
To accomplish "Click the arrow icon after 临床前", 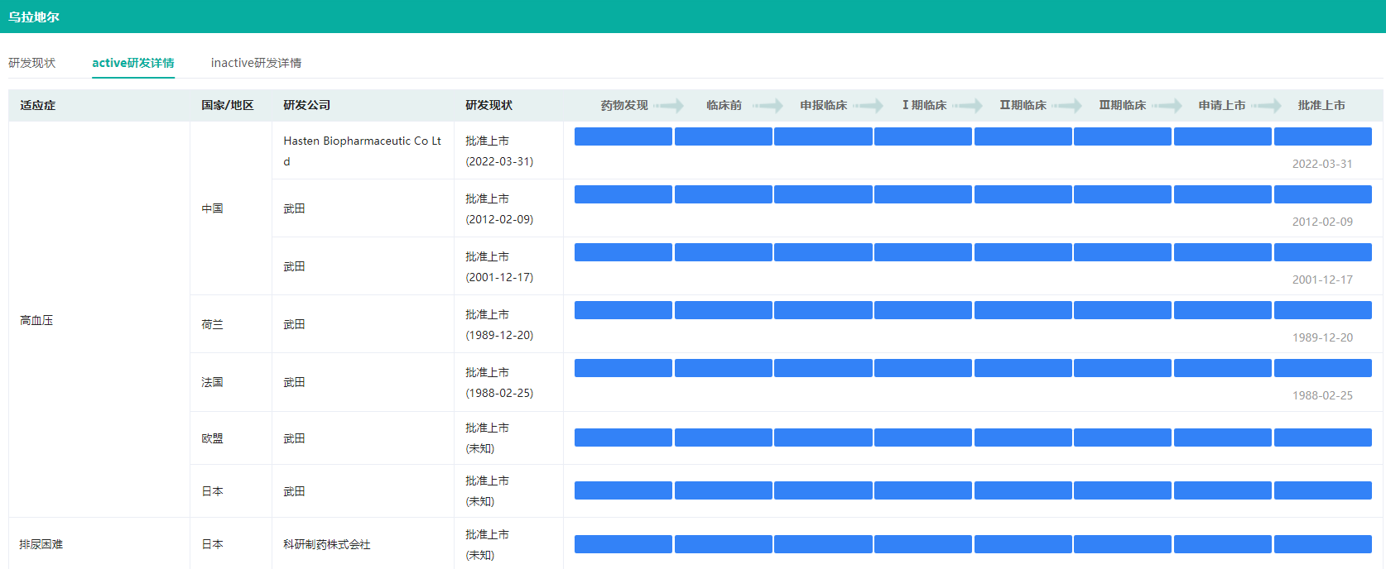I will click(x=768, y=106).
